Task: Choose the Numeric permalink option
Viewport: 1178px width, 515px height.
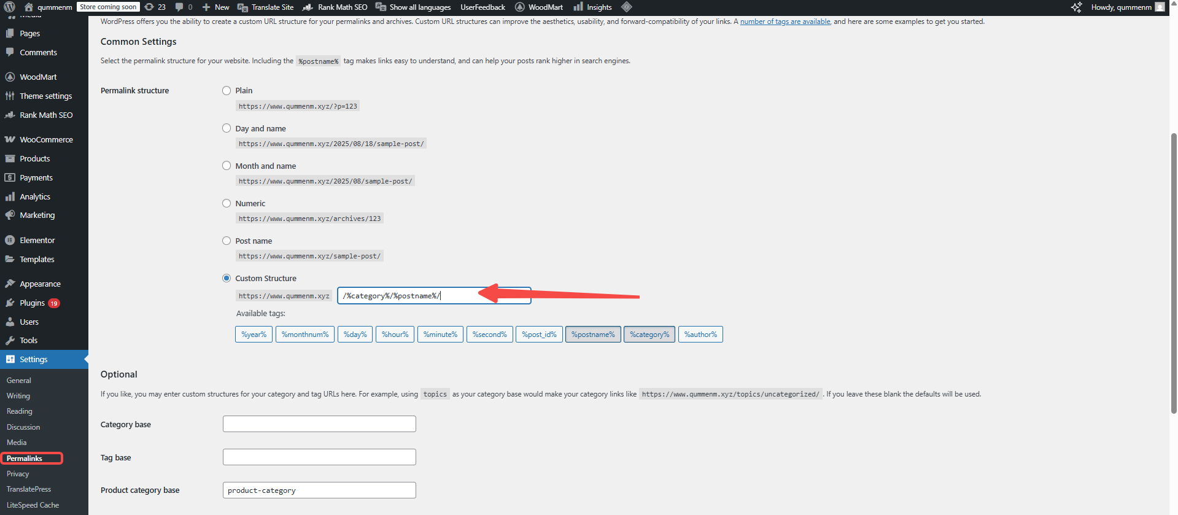Action: pos(227,203)
